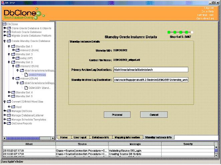The height and width of the screenshot is (165, 221).
Task: Click folder icon beside Host
Action: click(x=13, y=107)
